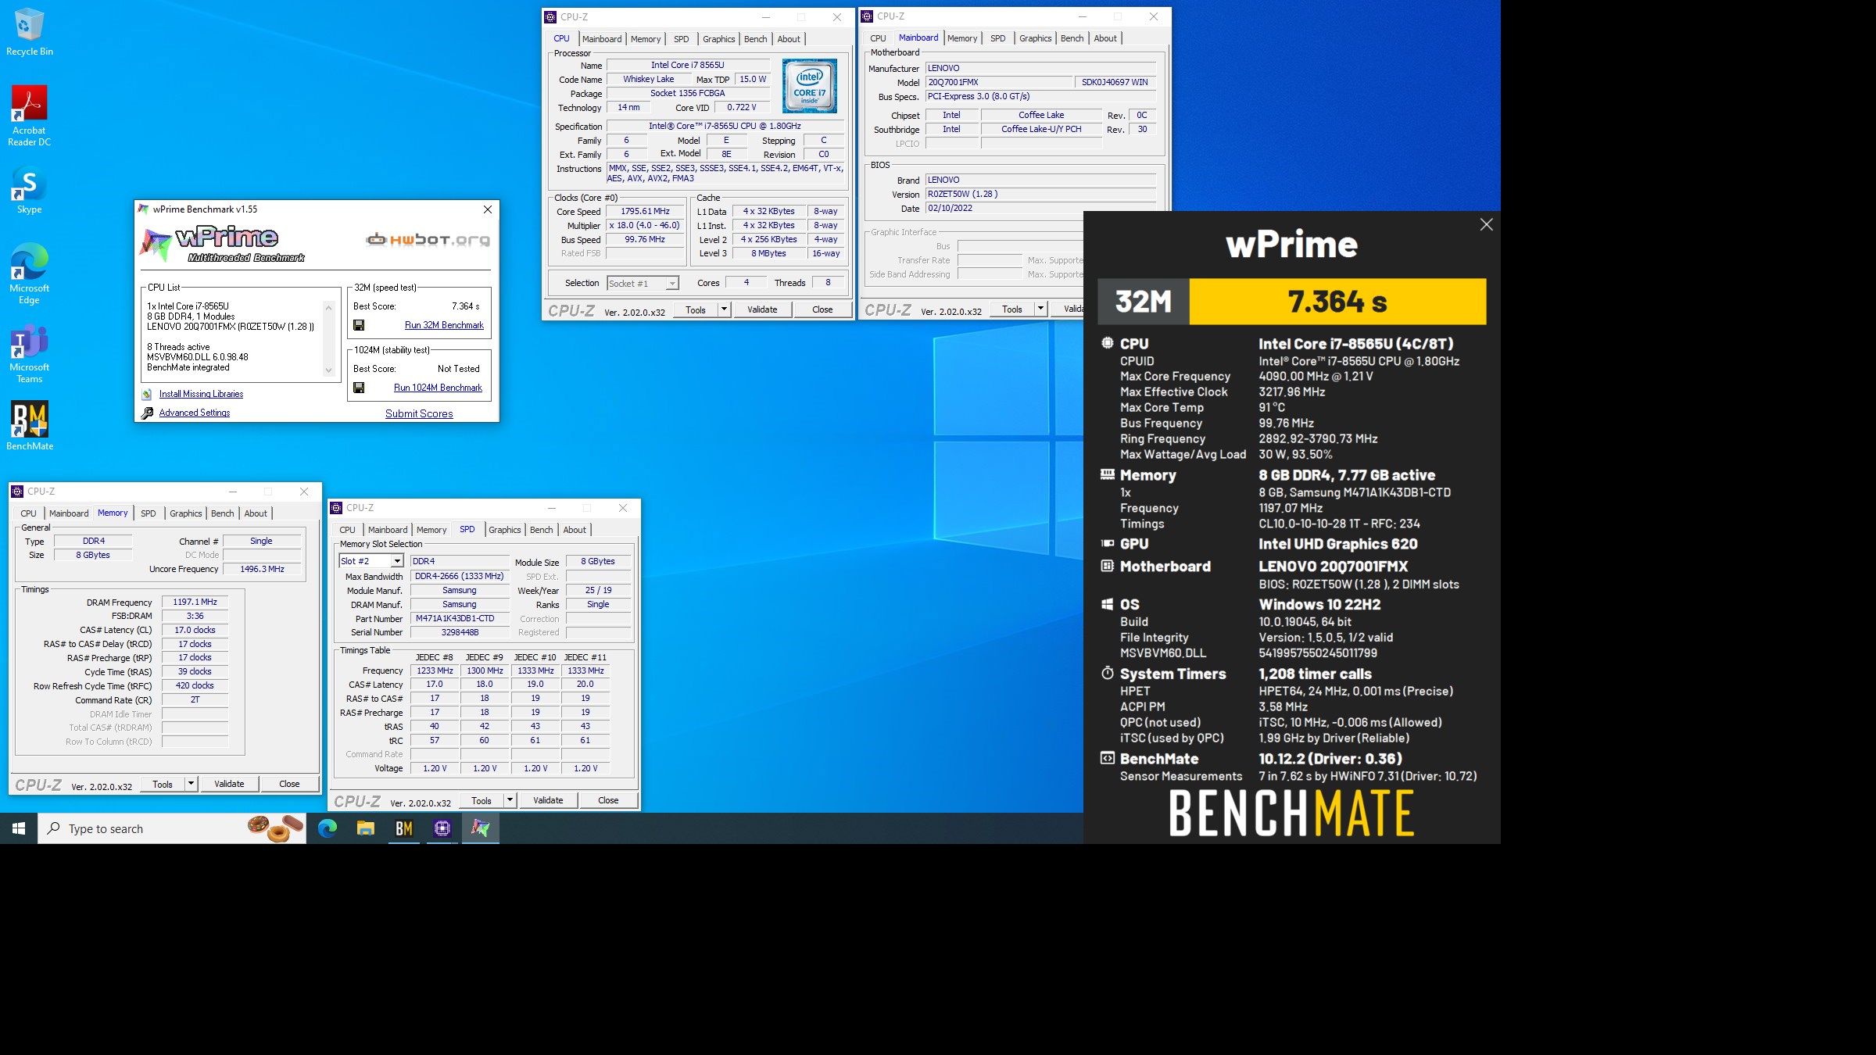Click the 7.364 s score in BenchMate panel

point(1337,302)
